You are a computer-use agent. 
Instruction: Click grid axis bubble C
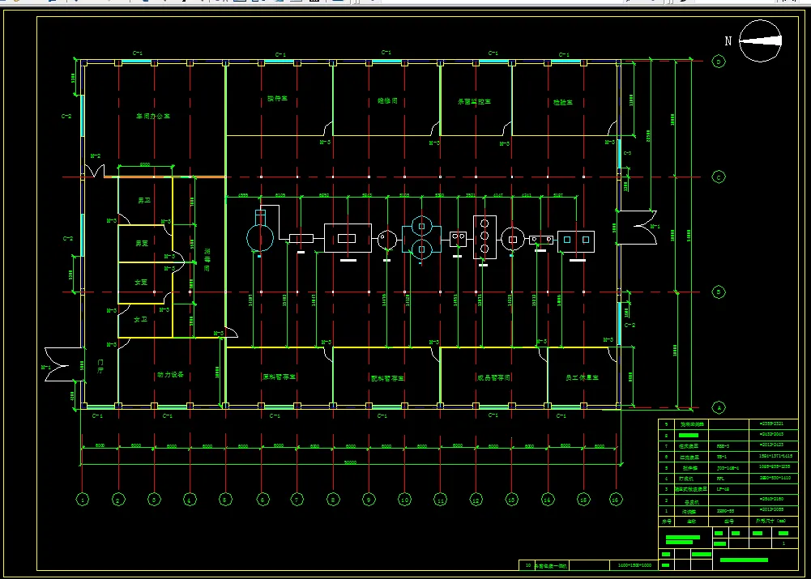pyautogui.click(x=719, y=177)
